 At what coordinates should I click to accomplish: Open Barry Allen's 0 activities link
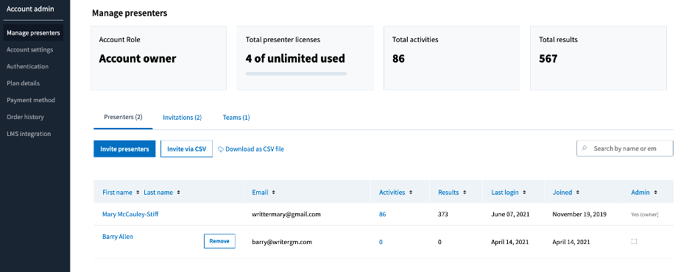381,242
